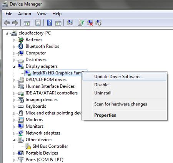Screen dimensions: 173x163
Task: Click the DVD/CD-ROM drives icon
Action: click(x=21, y=80)
